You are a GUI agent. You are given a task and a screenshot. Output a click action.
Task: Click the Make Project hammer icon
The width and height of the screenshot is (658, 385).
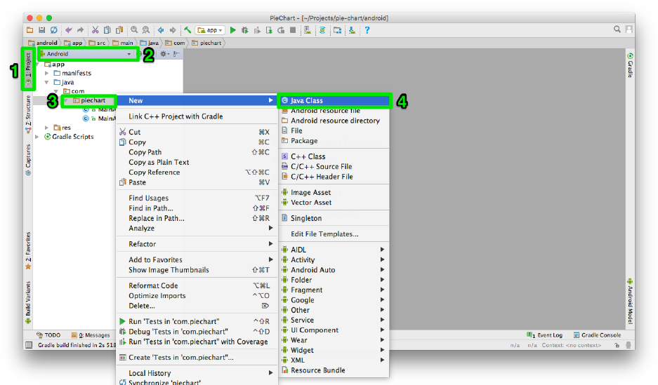pos(187,30)
